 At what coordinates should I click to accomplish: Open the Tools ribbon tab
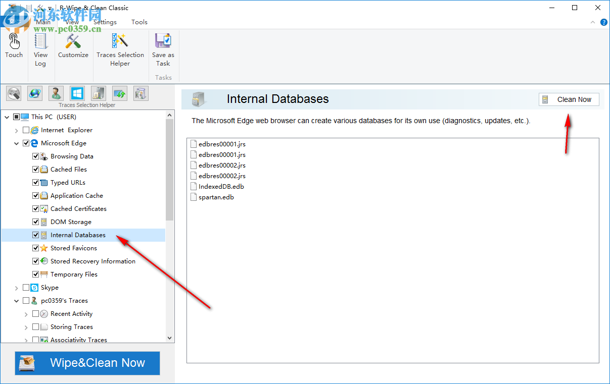tap(139, 22)
